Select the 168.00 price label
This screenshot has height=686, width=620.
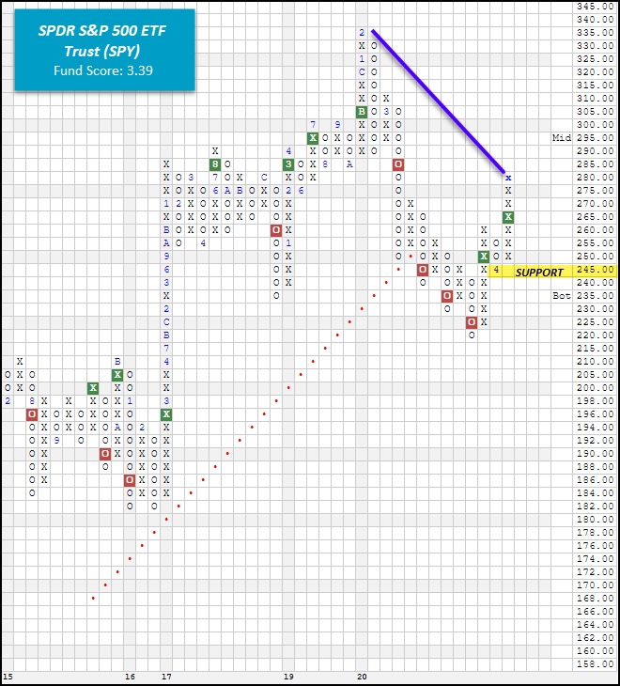pyautogui.click(x=595, y=598)
